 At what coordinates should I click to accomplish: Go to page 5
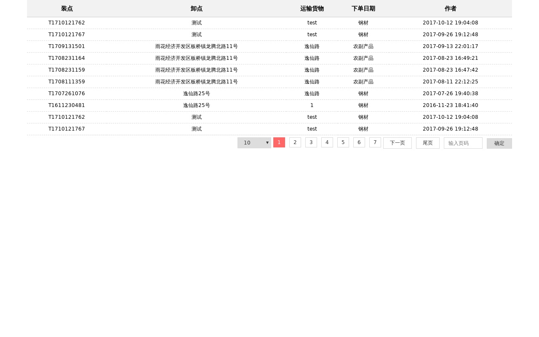(x=343, y=142)
